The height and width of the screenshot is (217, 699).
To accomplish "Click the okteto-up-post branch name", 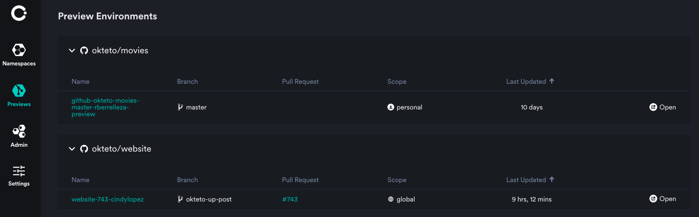I will (209, 199).
